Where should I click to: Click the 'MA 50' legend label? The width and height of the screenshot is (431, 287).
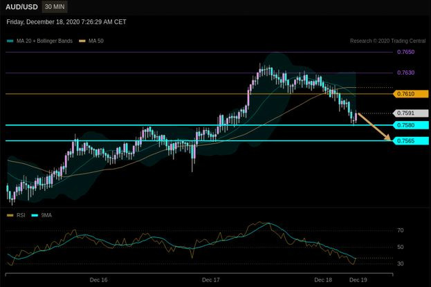click(x=96, y=41)
